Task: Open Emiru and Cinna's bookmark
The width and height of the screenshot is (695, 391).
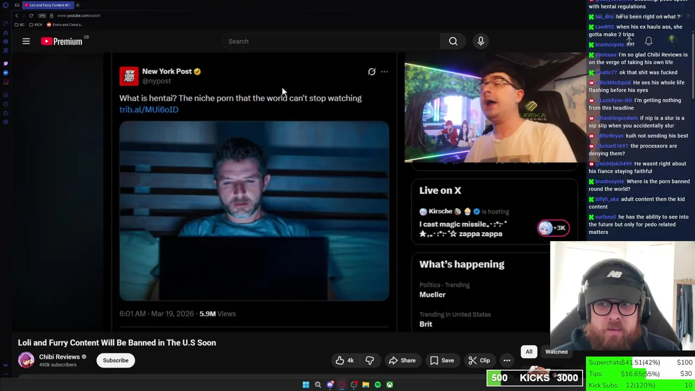Action: [65, 25]
